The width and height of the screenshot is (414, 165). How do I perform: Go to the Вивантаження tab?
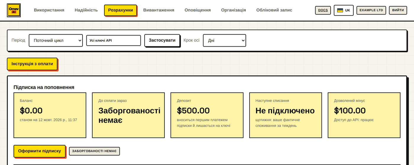[159, 10]
